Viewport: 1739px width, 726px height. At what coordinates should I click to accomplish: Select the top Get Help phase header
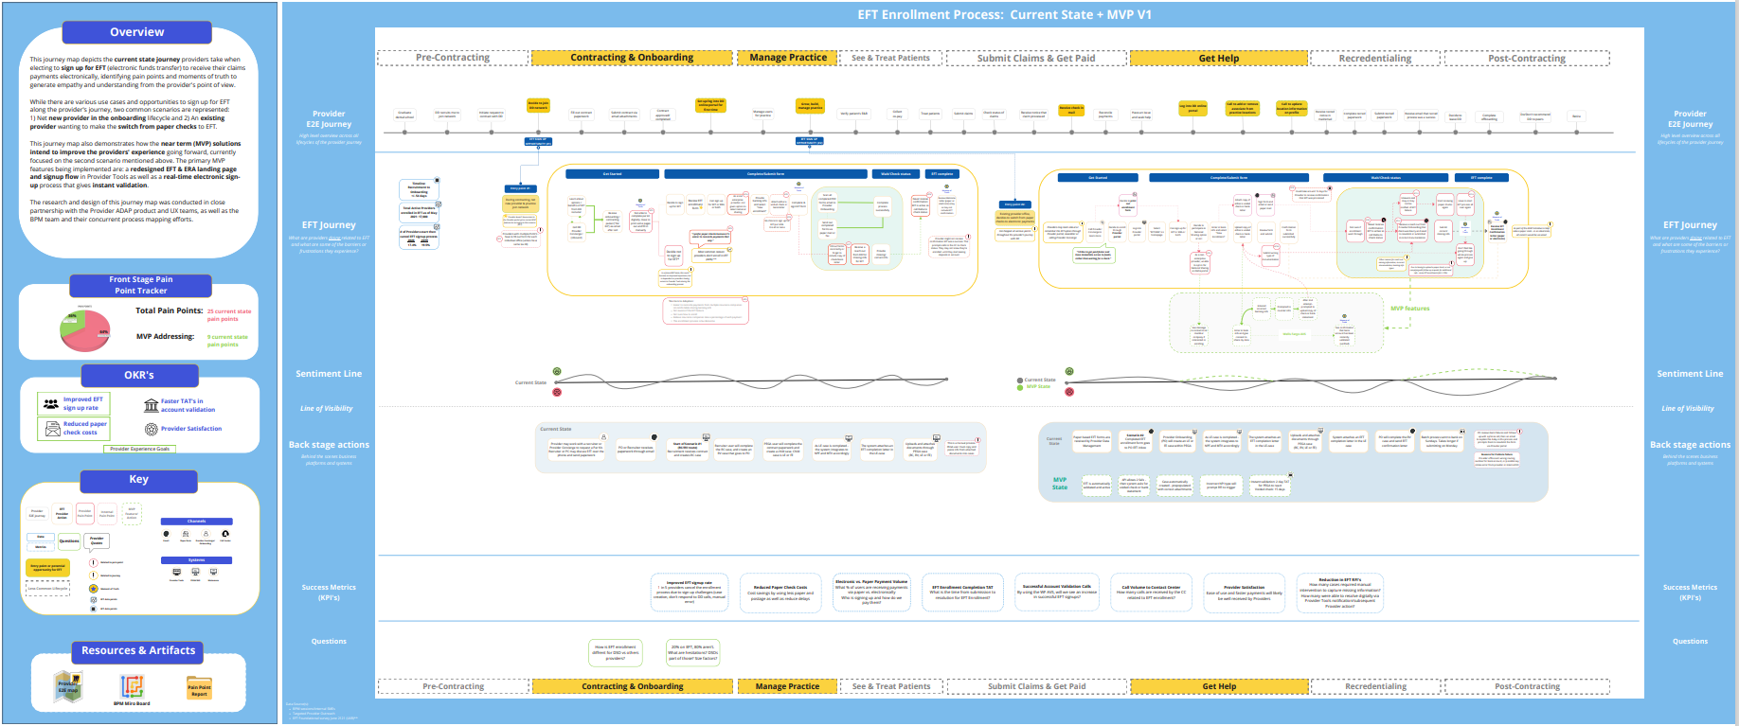pyautogui.click(x=1218, y=59)
